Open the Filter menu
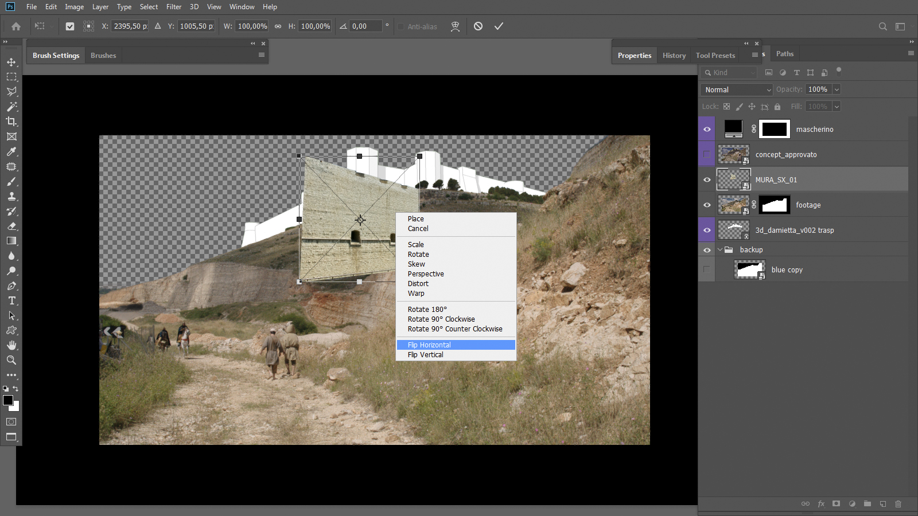This screenshot has width=918, height=516. (x=174, y=7)
